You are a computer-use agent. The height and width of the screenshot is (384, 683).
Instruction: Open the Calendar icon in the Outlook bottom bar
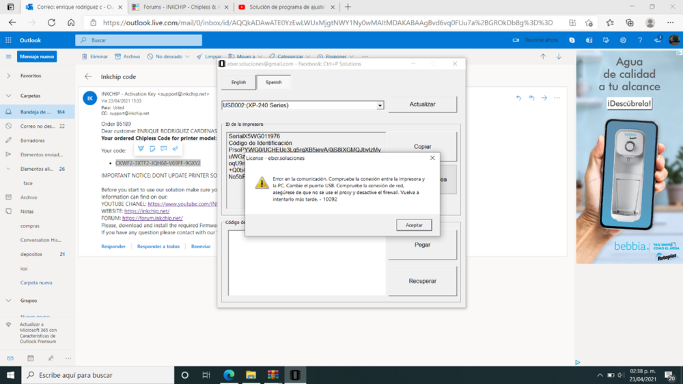[31, 358]
